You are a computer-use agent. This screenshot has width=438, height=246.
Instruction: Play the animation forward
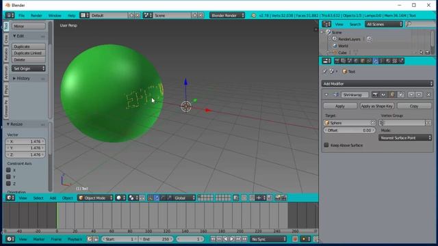click(232, 239)
